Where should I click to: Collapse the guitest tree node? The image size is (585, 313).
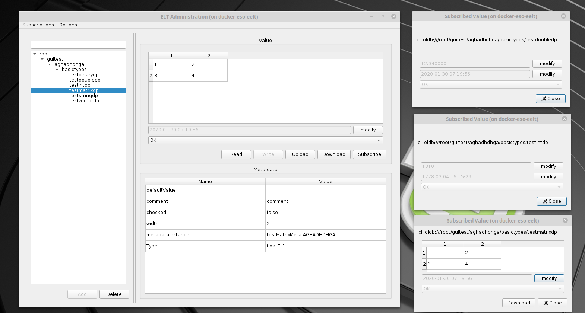42,59
